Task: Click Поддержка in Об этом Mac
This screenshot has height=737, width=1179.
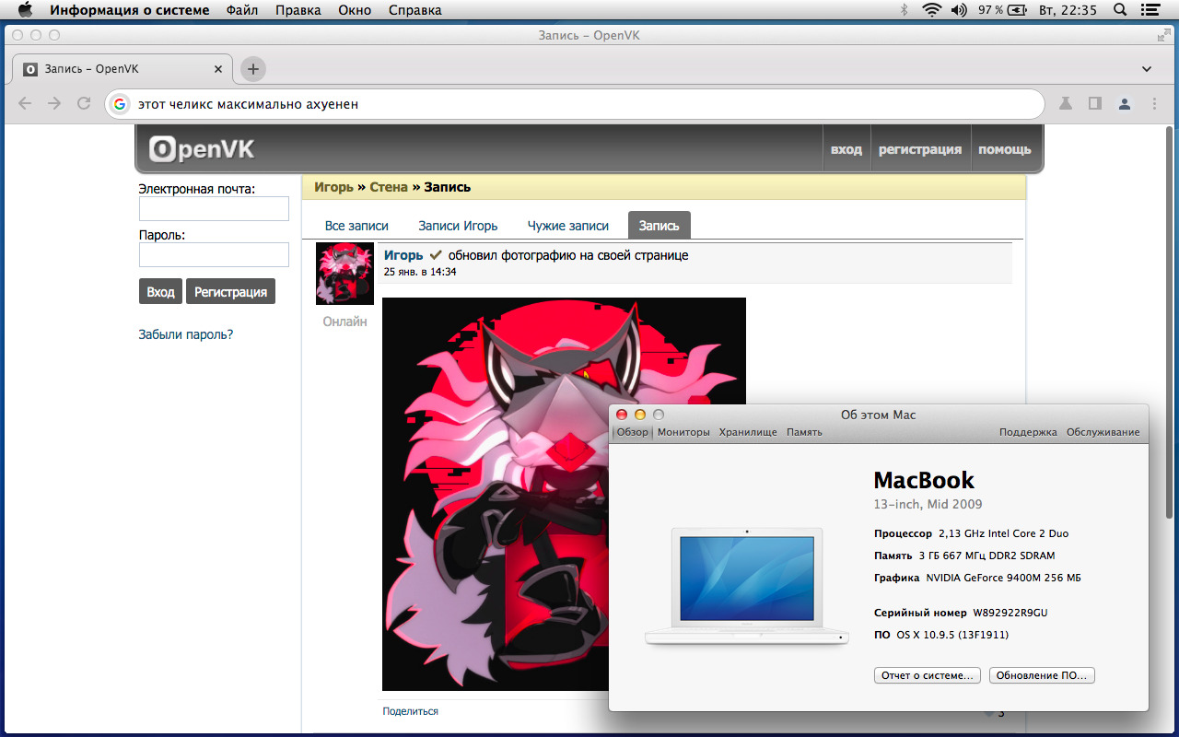Action: pos(1028,432)
